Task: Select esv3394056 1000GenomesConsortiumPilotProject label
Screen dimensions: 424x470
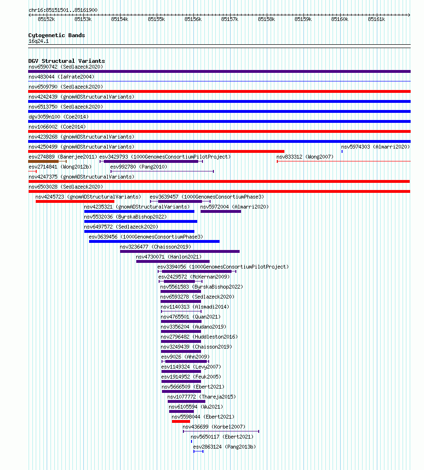Action: [x=223, y=267]
